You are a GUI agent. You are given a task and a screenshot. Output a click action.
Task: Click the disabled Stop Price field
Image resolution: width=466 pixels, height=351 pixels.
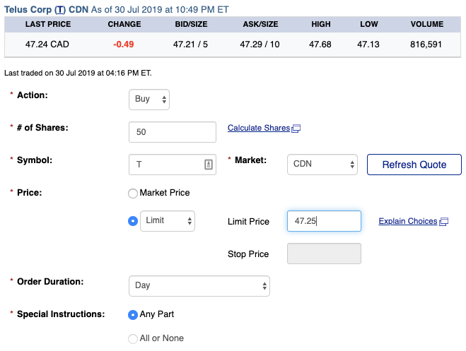click(x=324, y=254)
